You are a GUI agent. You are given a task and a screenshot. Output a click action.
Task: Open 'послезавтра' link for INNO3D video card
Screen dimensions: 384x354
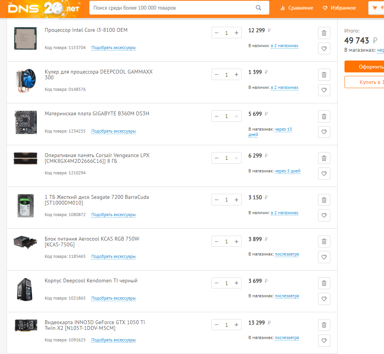pos(287,338)
